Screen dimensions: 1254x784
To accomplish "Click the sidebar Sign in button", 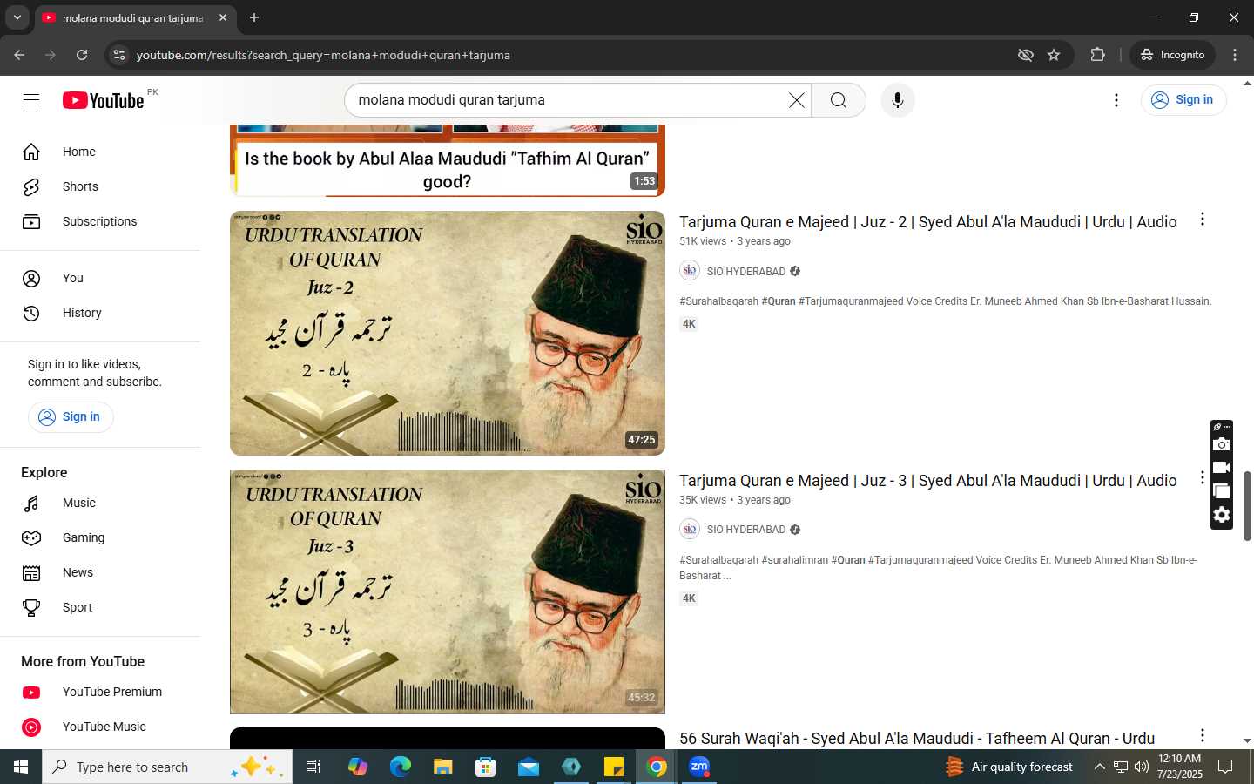I will click(71, 416).
